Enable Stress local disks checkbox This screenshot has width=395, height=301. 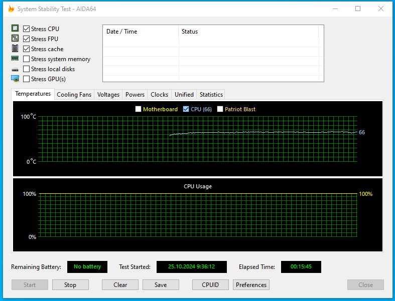pyautogui.click(x=26, y=69)
